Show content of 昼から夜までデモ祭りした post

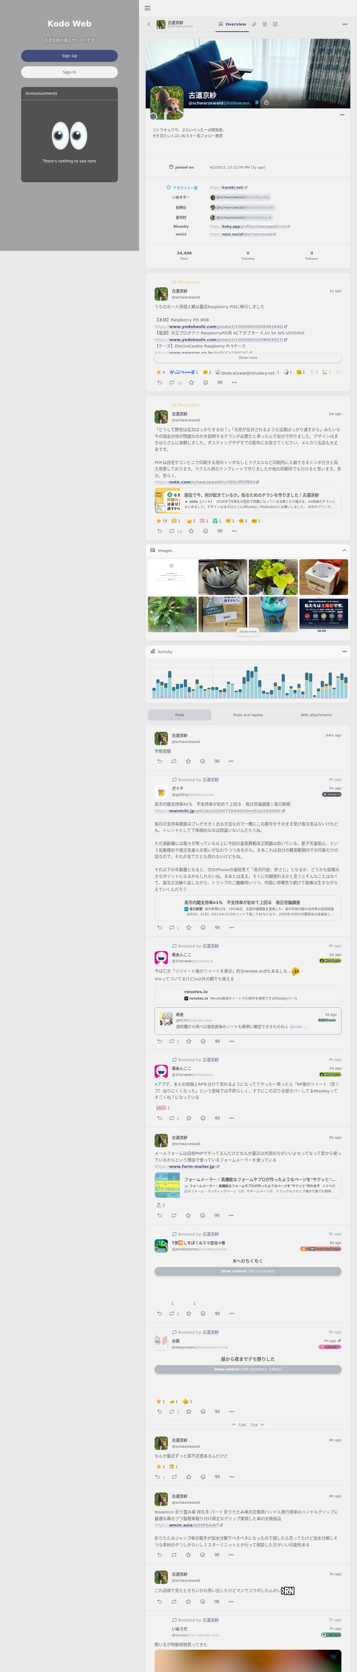[x=247, y=1370]
